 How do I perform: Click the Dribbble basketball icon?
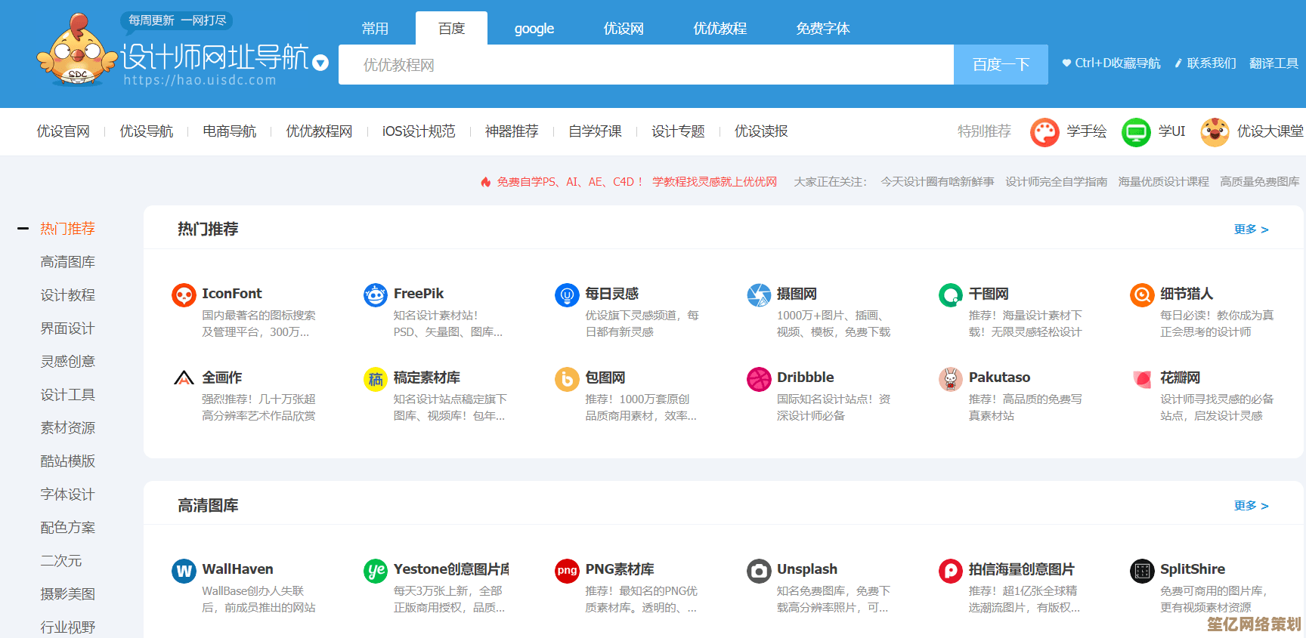(759, 379)
